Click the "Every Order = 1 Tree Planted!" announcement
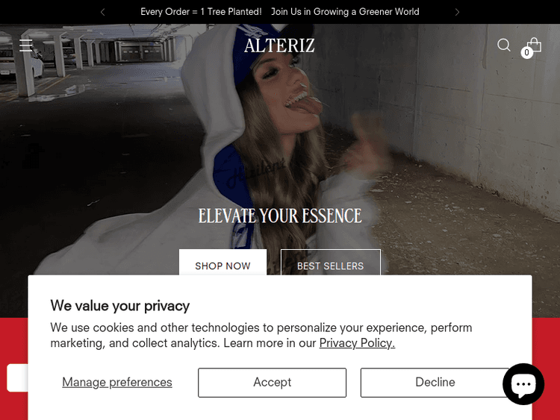This screenshot has height=420, width=560. point(201,12)
